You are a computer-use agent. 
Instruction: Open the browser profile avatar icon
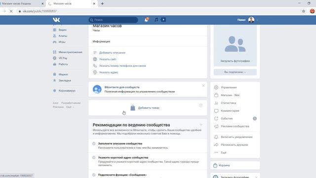[312, 11]
